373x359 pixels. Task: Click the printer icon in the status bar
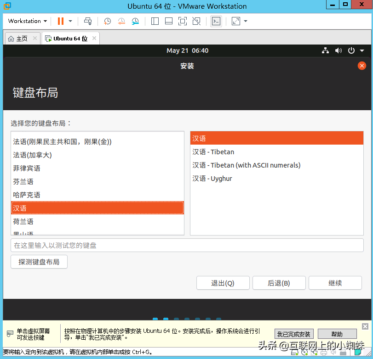click(323, 353)
